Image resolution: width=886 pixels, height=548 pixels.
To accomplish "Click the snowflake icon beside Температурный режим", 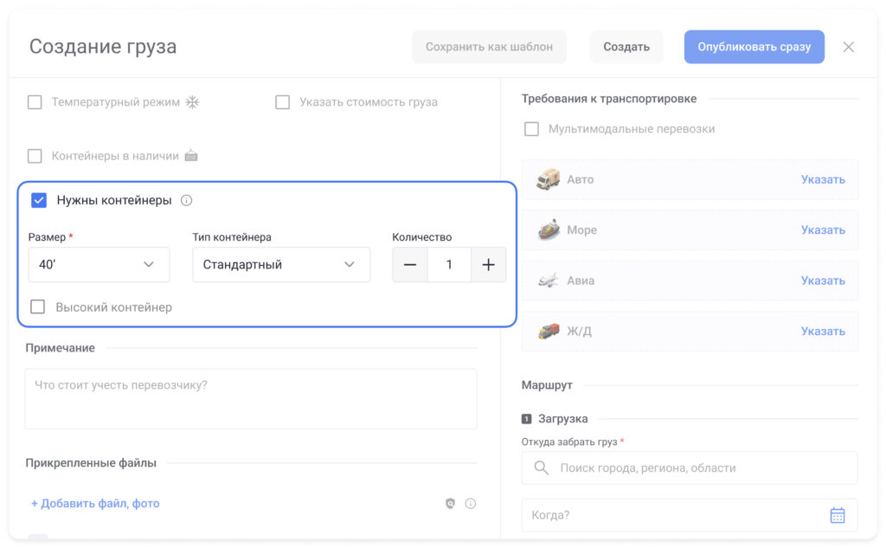I will click(193, 102).
